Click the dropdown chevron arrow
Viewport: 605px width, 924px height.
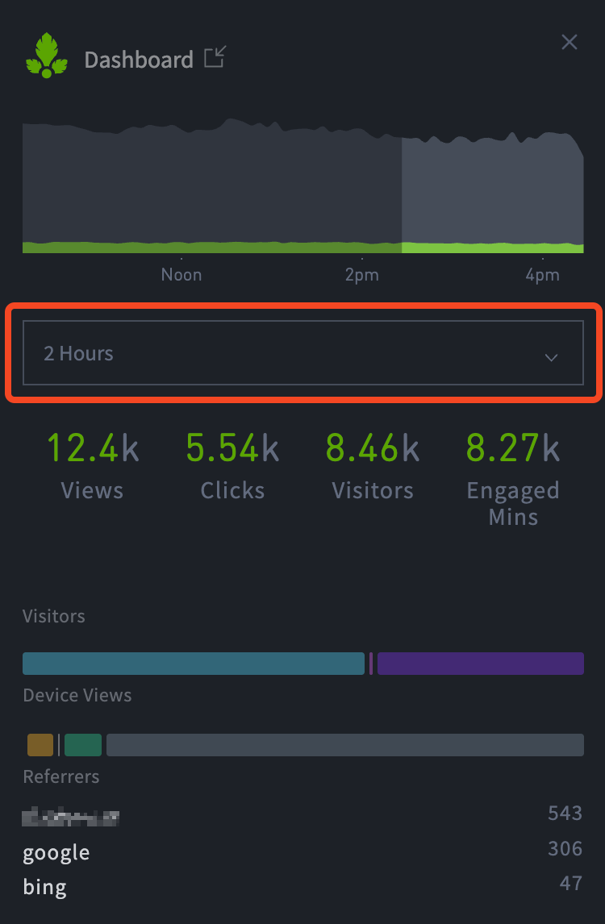[x=551, y=357]
